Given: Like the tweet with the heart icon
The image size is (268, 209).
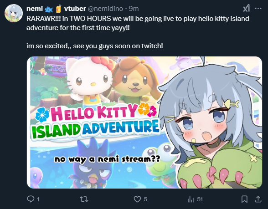Looking at the screenshot, I should 137,199.
